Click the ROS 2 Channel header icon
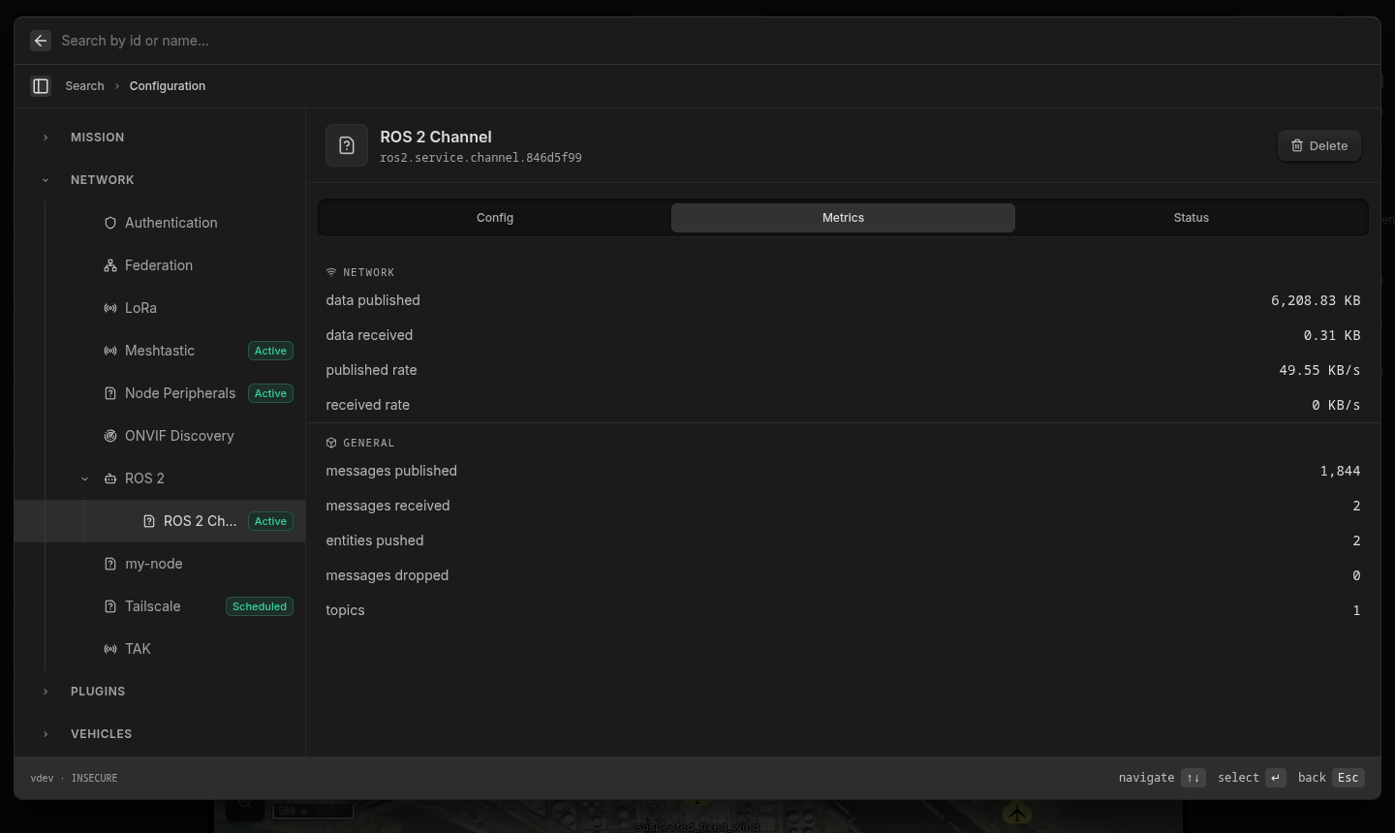Viewport: 1395px width, 833px height. 347,145
